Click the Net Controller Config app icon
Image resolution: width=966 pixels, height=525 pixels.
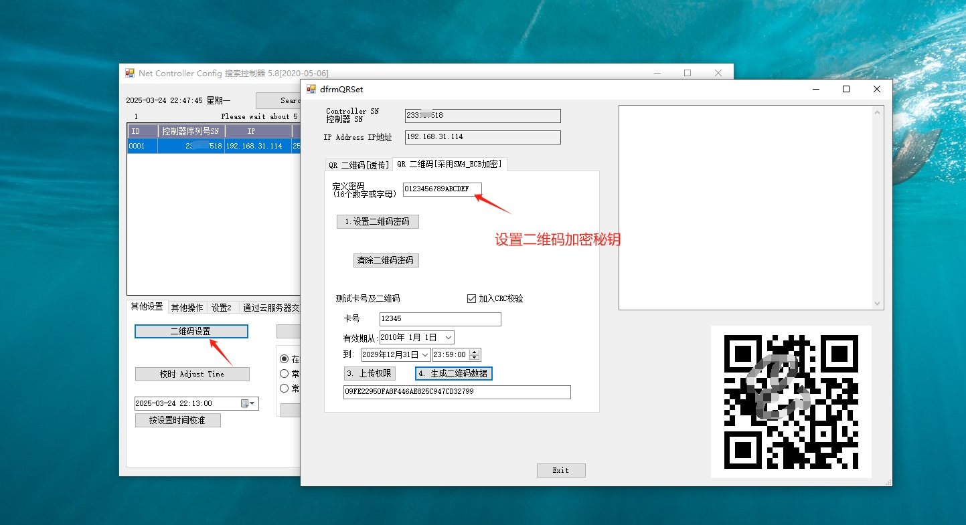point(130,73)
